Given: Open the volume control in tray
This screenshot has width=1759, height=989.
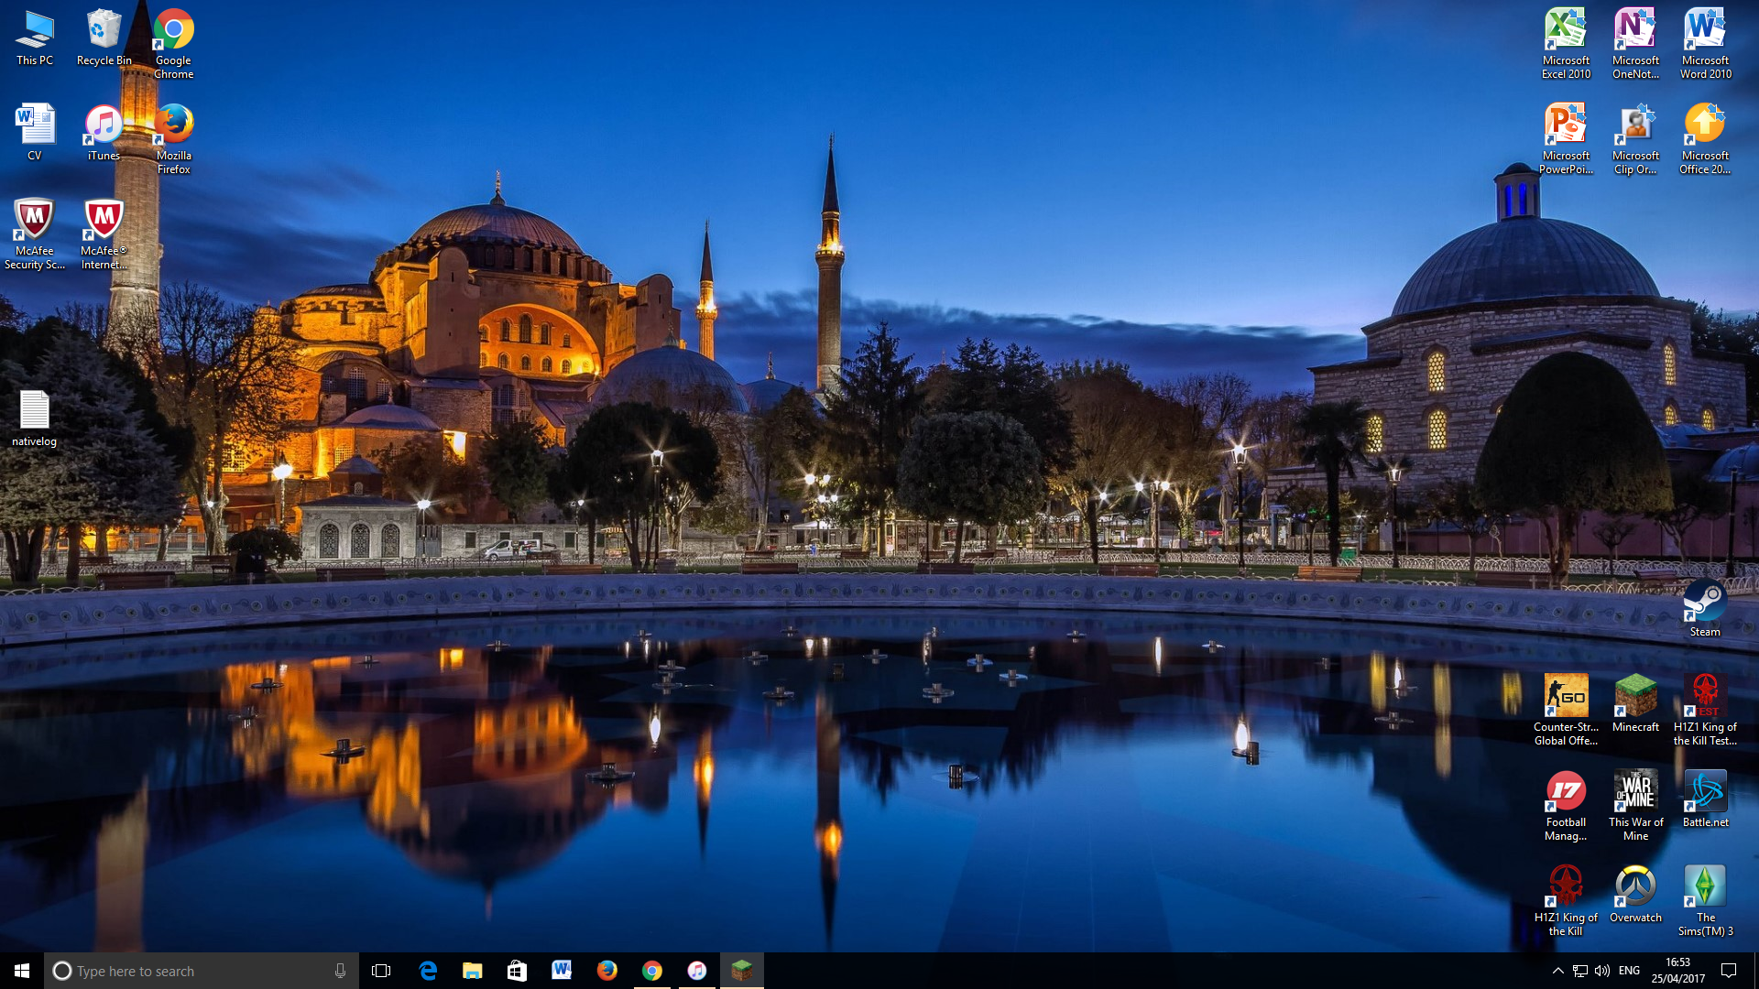Looking at the screenshot, I should tap(1601, 971).
